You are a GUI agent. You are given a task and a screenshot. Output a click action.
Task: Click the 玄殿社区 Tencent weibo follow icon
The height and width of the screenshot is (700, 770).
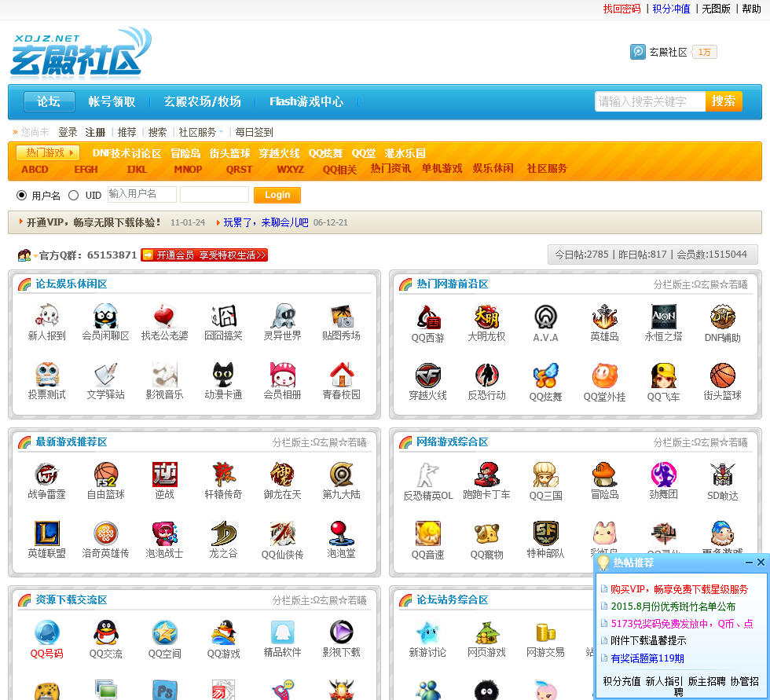click(637, 52)
